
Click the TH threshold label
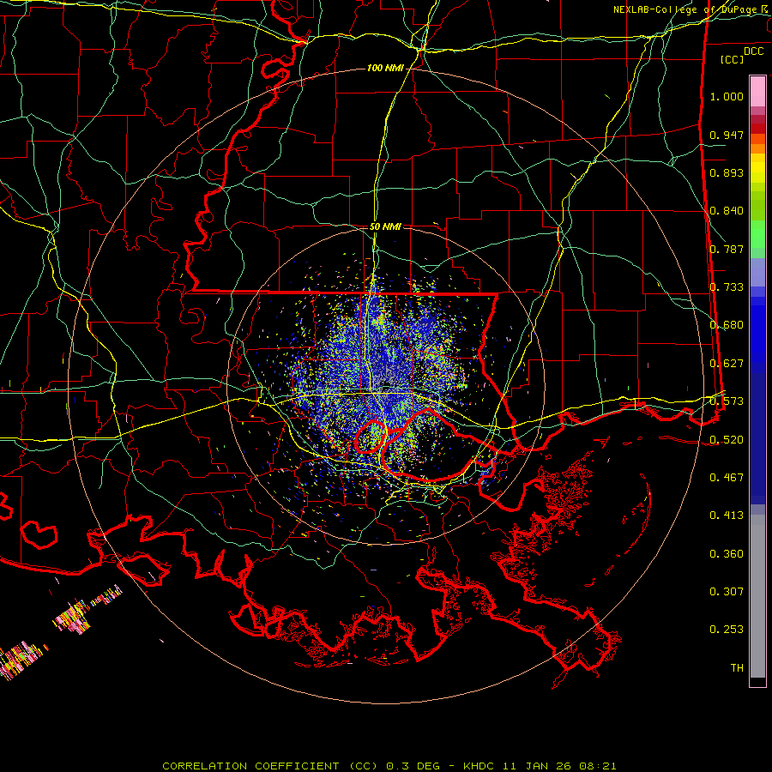[x=737, y=667]
